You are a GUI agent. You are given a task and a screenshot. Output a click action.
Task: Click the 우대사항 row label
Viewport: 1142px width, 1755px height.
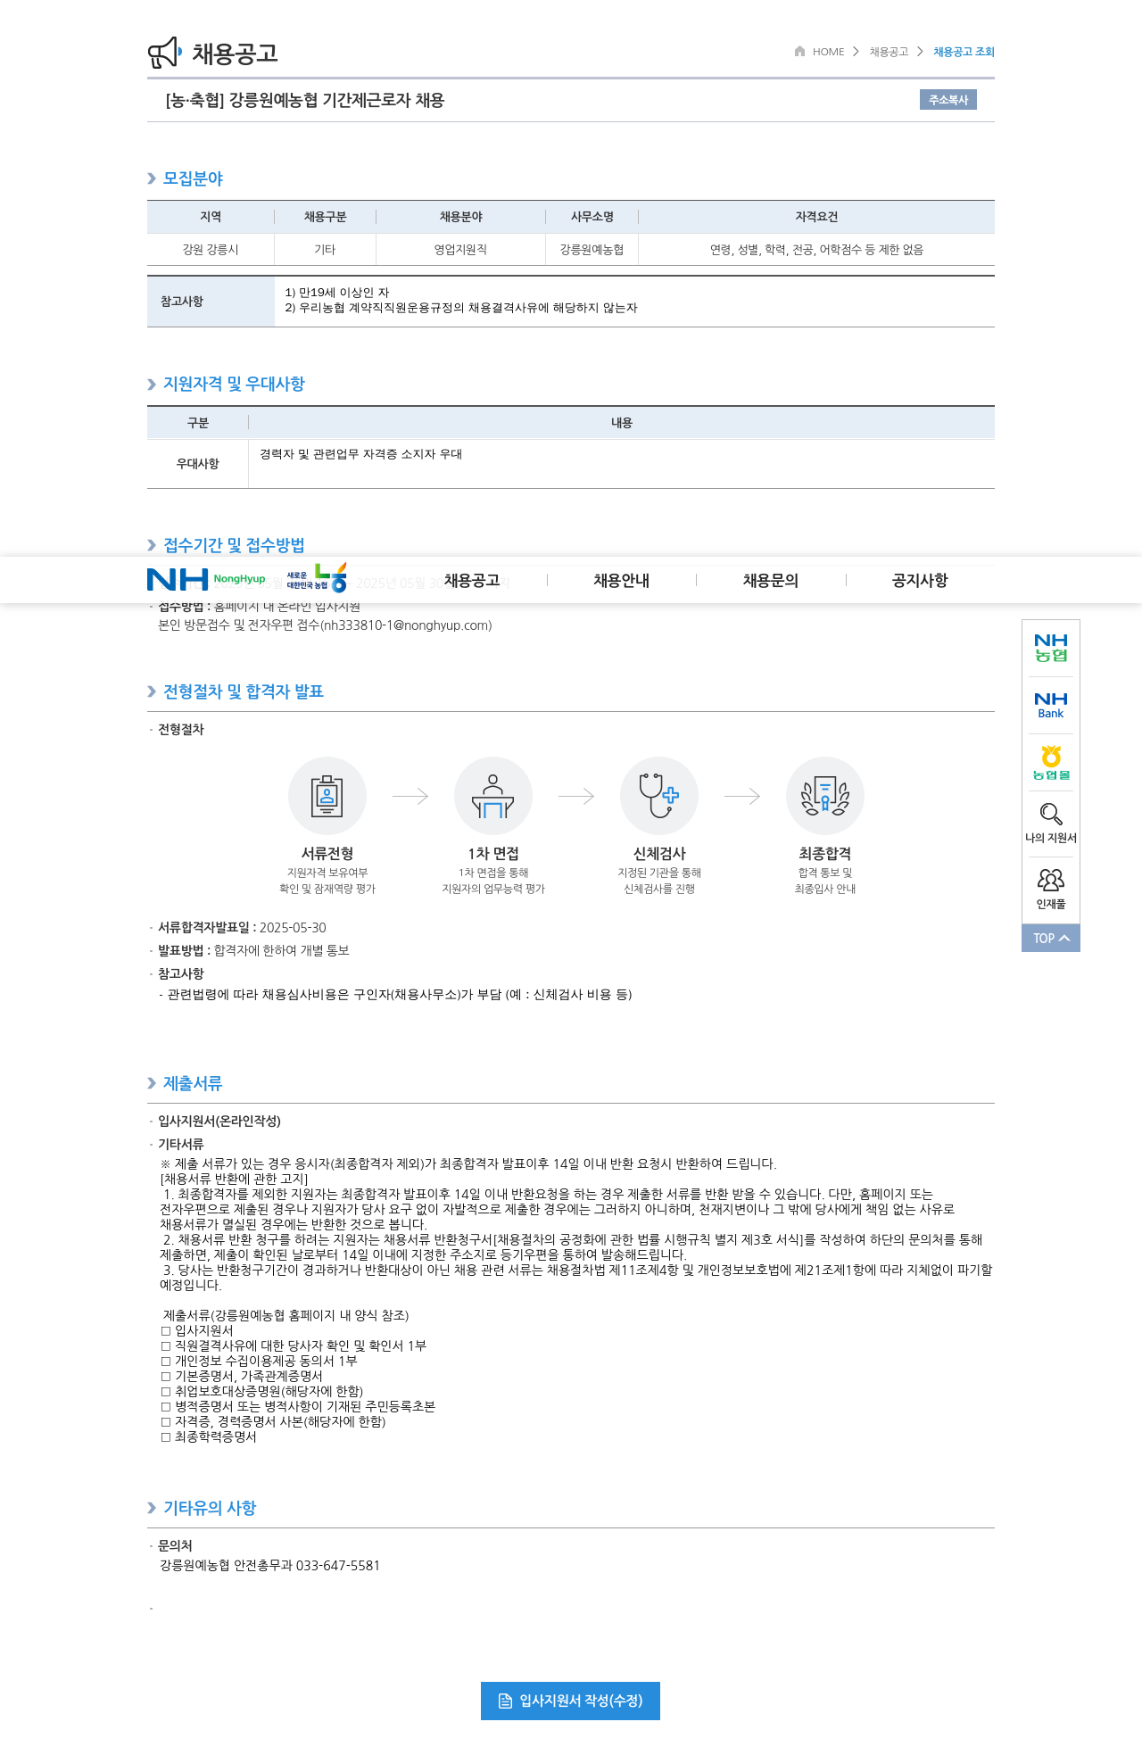point(197,464)
